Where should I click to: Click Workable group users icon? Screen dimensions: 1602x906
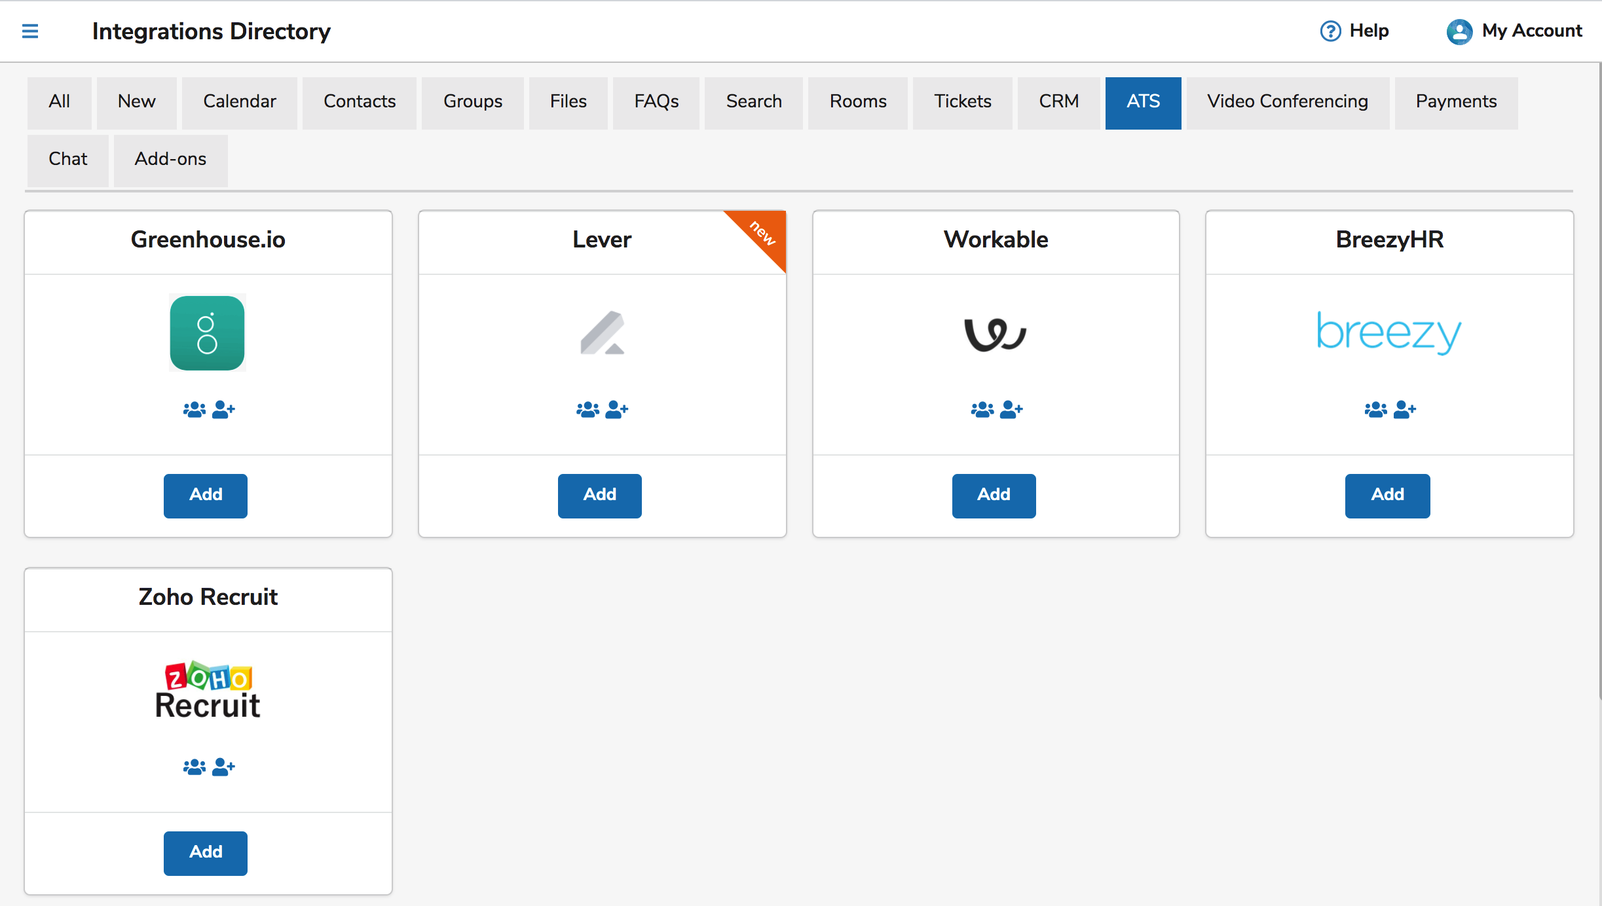[x=982, y=410]
